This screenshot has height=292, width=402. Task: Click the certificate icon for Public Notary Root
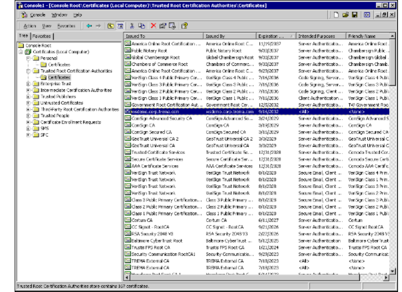pos(128,51)
